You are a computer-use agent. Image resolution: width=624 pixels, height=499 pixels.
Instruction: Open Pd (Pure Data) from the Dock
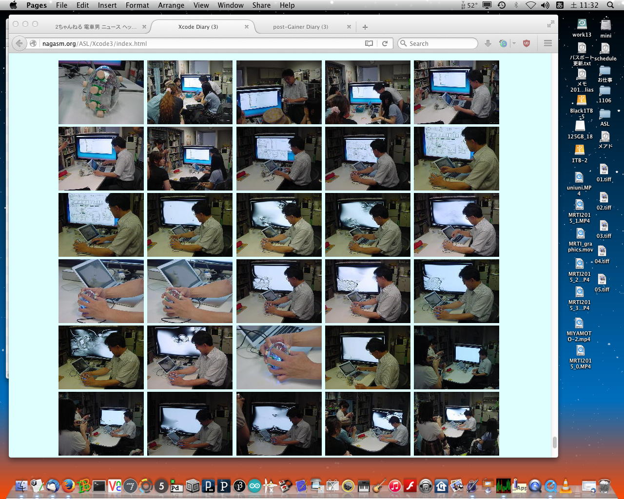[x=176, y=486]
